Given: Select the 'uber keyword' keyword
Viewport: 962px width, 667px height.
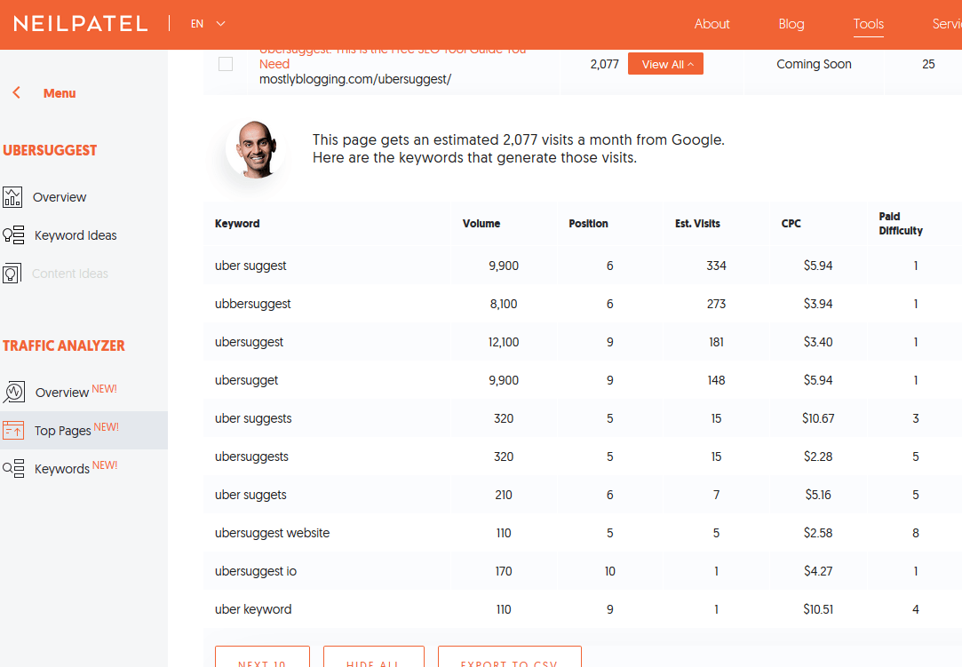Looking at the screenshot, I should (253, 609).
